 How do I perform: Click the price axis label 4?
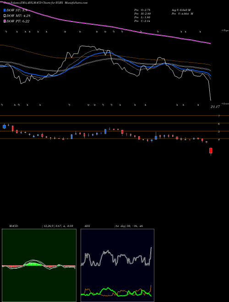(219, 140)
